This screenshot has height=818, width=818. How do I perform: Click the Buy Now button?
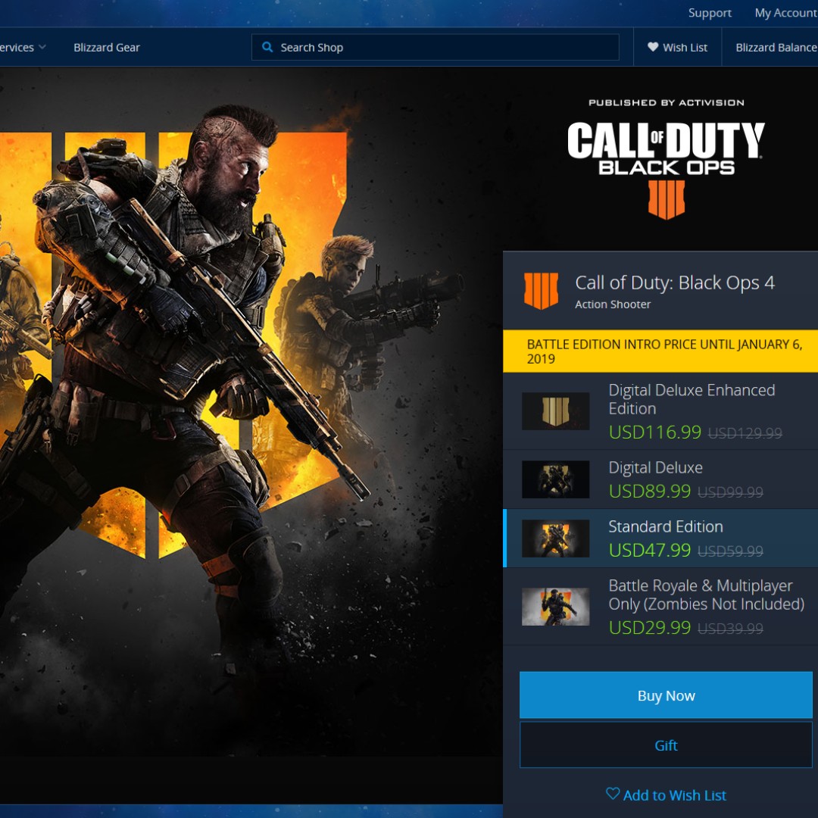(x=666, y=695)
